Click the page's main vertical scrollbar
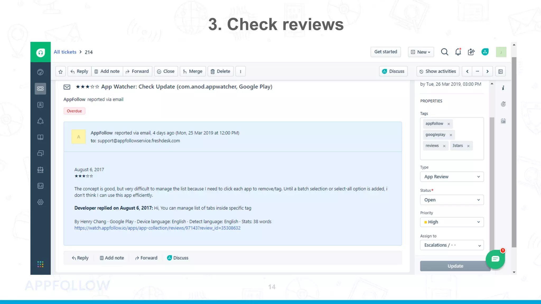 pyautogui.click(x=514, y=152)
